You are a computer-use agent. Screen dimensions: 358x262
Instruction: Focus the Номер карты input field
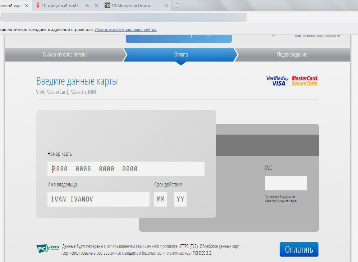(x=126, y=169)
